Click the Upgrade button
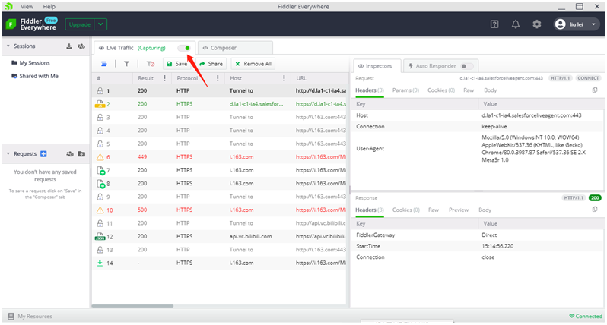This screenshot has width=607, height=325. coord(80,24)
